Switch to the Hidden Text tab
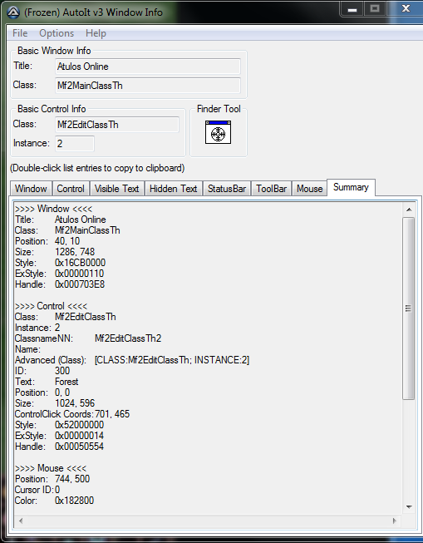423x543 pixels. click(x=173, y=189)
